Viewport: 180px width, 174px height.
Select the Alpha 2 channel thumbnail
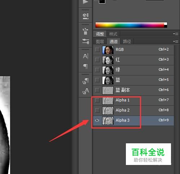click(108, 110)
